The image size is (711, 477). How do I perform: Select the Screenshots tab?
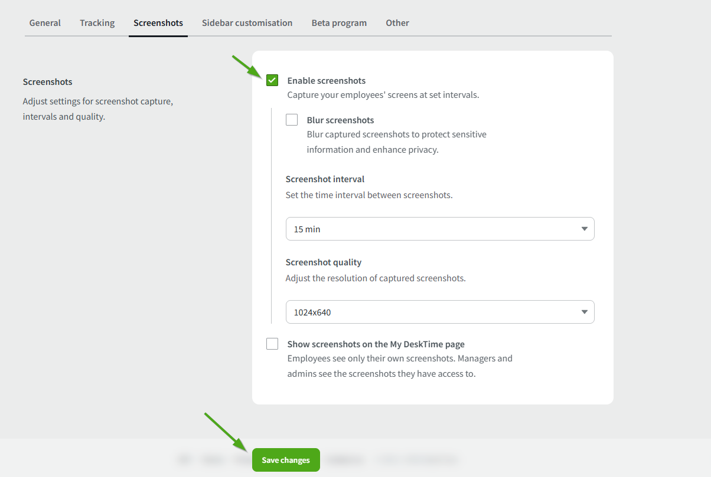point(158,23)
